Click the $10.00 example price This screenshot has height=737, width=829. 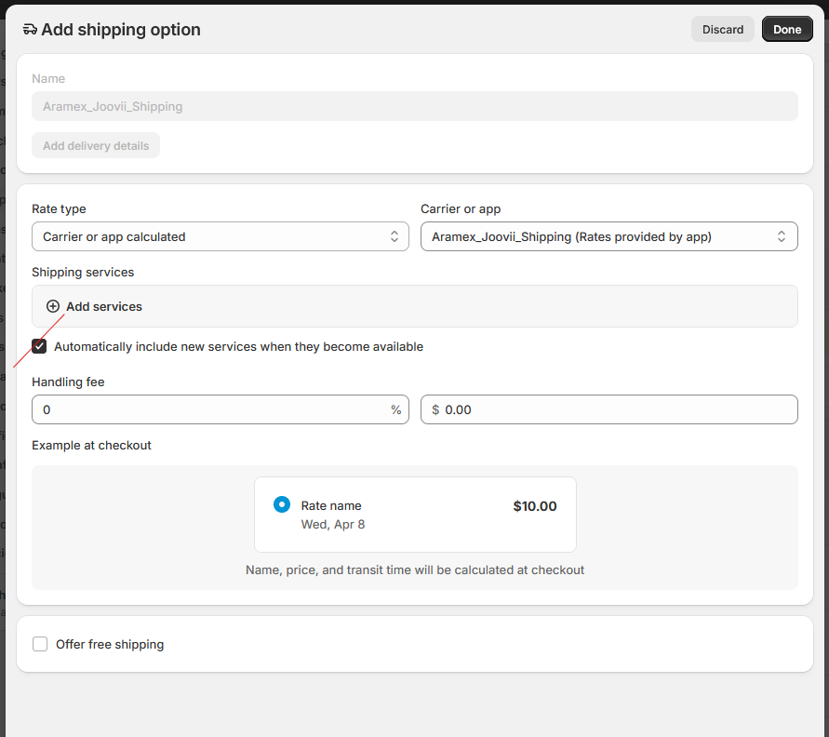(535, 506)
